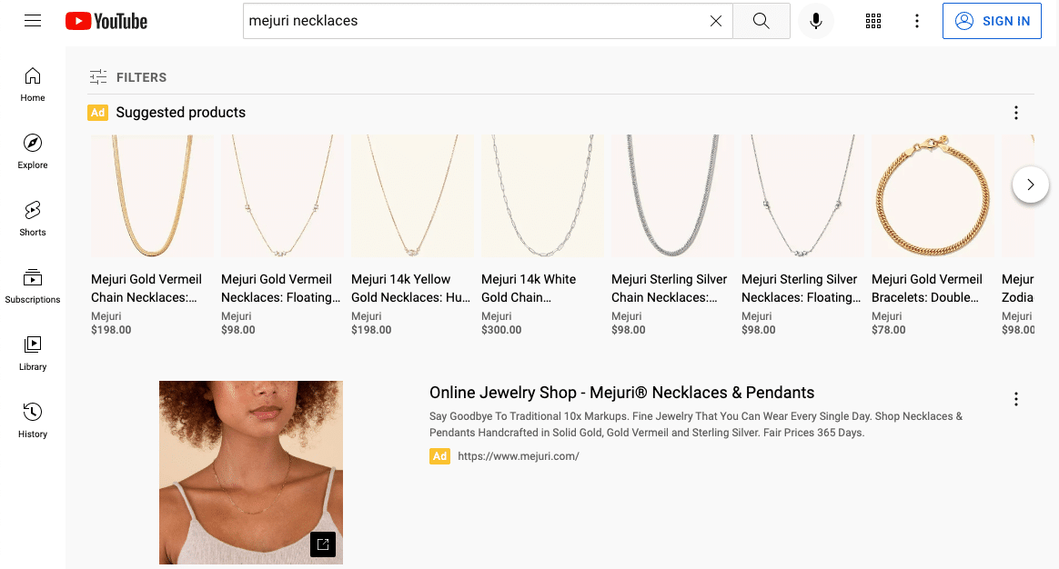The width and height of the screenshot is (1059, 569).
Task: Open Mejuri Gold Vermeil Chain Necklaces title
Action: pyautogui.click(x=146, y=288)
